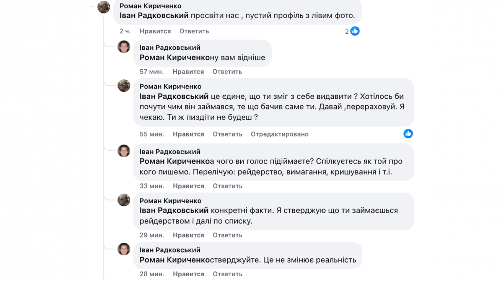Open Роман Кириченко's profile picture on the top comment
Screen dimensions: 501x281
pyautogui.click(x=105, y=6)
